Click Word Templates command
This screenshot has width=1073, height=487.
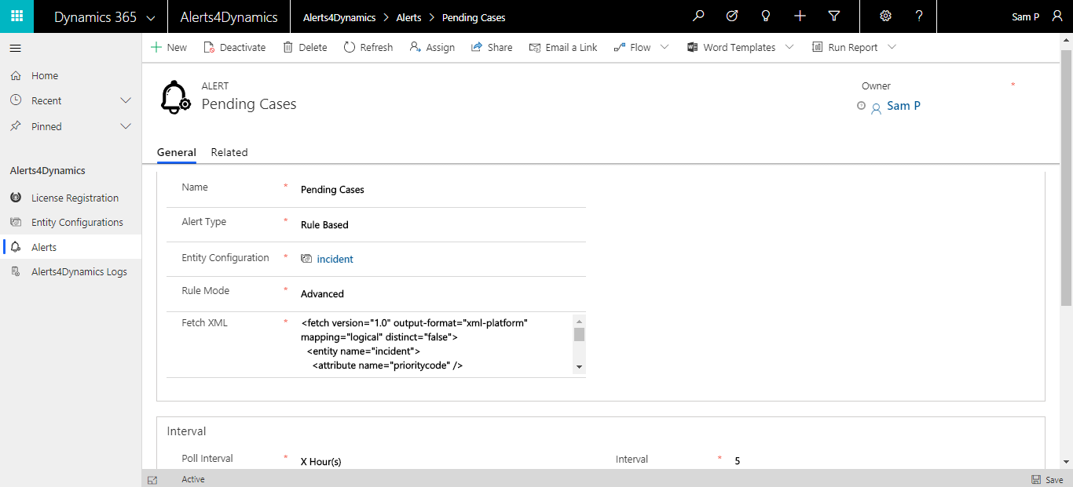(x=731, y=47)
